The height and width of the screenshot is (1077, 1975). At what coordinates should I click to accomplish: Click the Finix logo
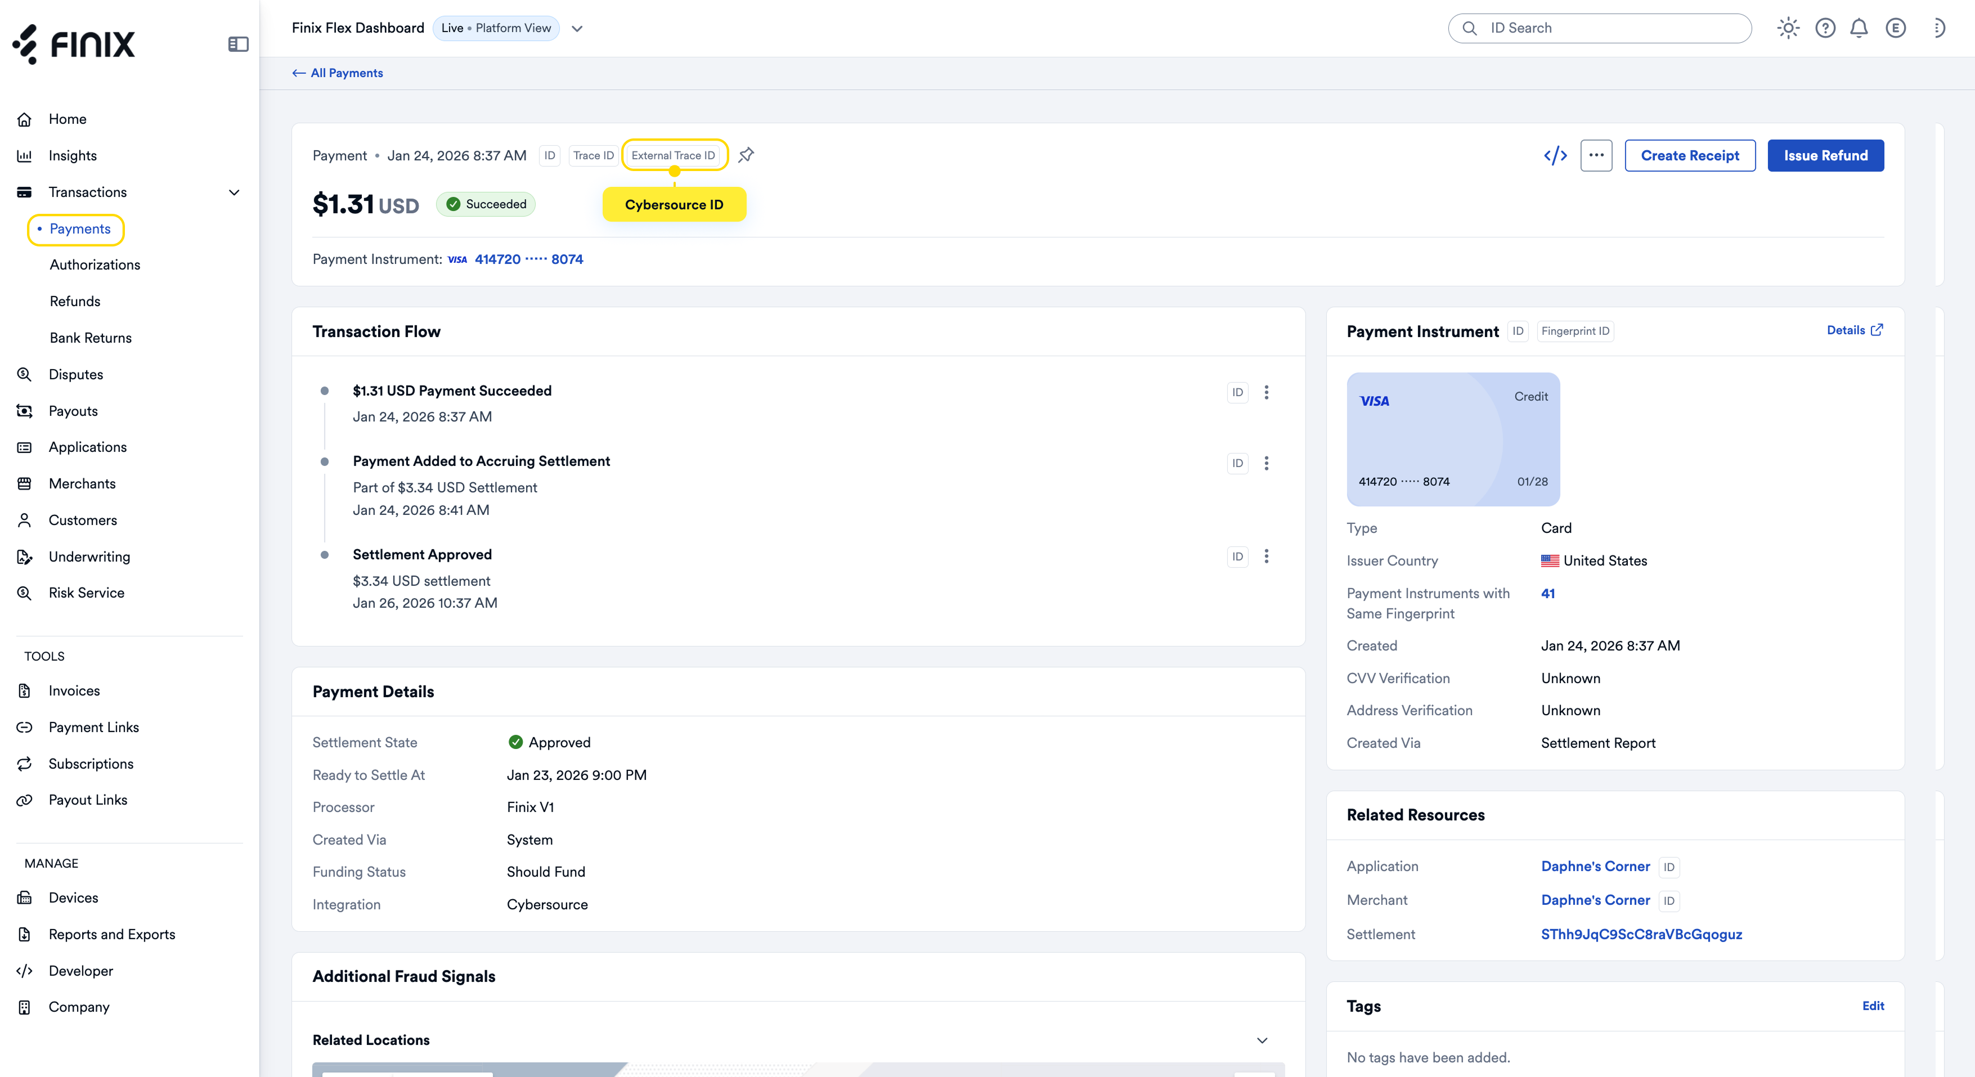click(x=74, y=44)
